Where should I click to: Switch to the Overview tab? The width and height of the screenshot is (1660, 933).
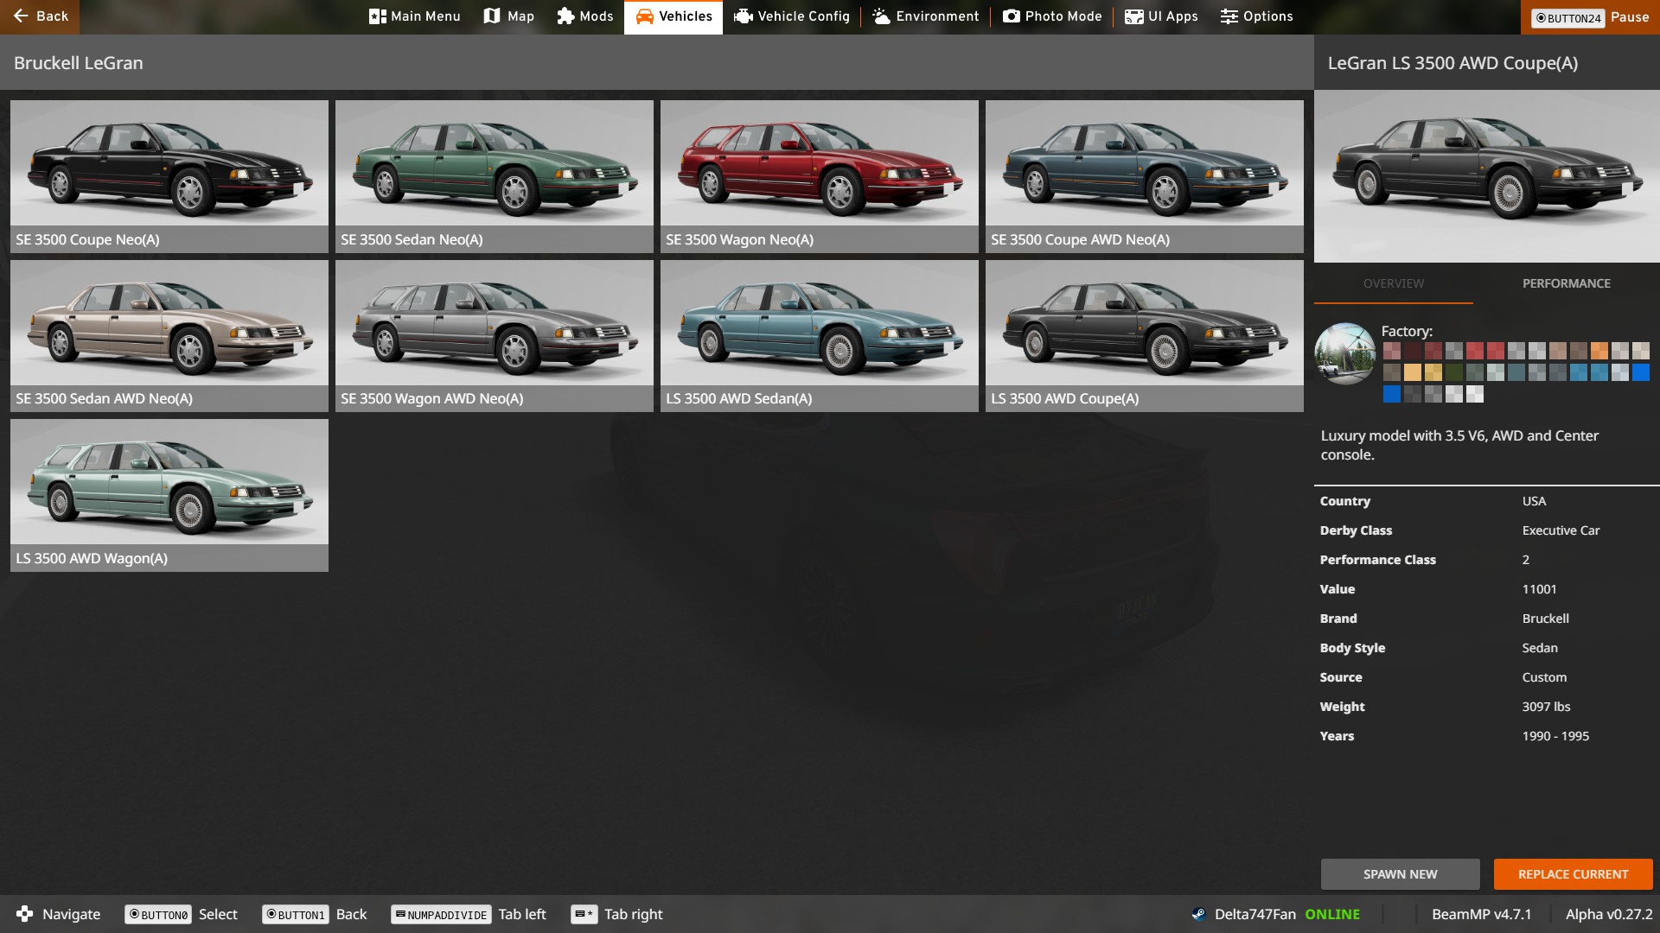coord(1394,283)
